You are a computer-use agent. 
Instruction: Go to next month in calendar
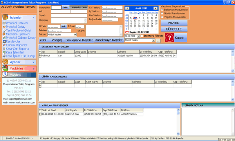click(155, 8)
